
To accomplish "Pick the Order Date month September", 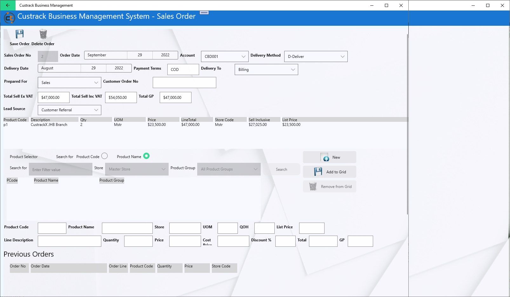I will (106, 55).
